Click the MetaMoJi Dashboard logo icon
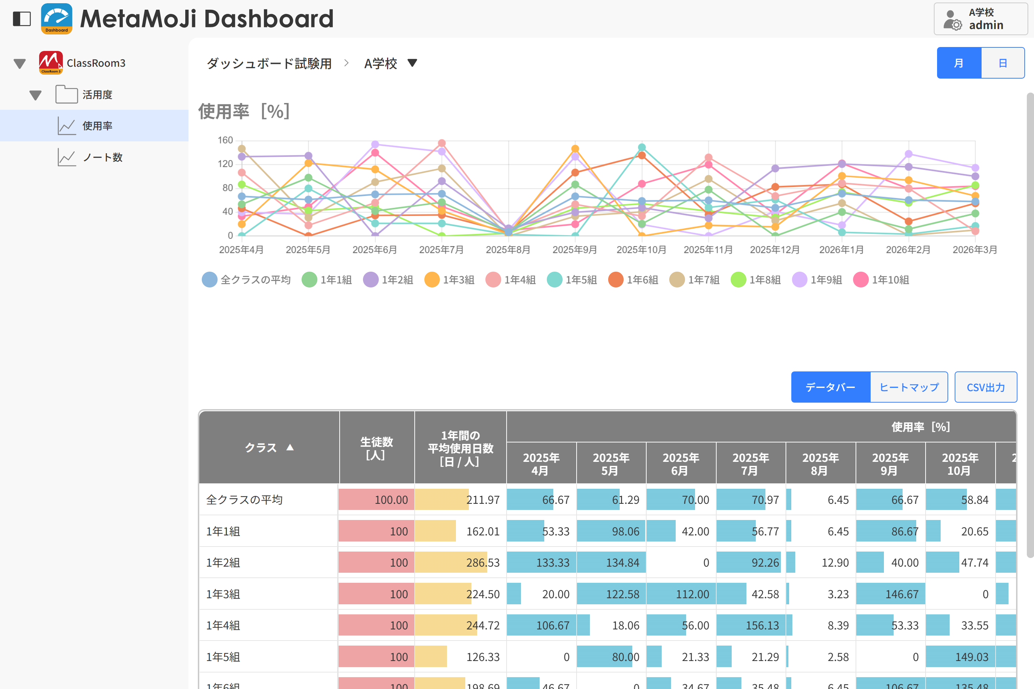 pyautogui.click(x=56, y=19)
